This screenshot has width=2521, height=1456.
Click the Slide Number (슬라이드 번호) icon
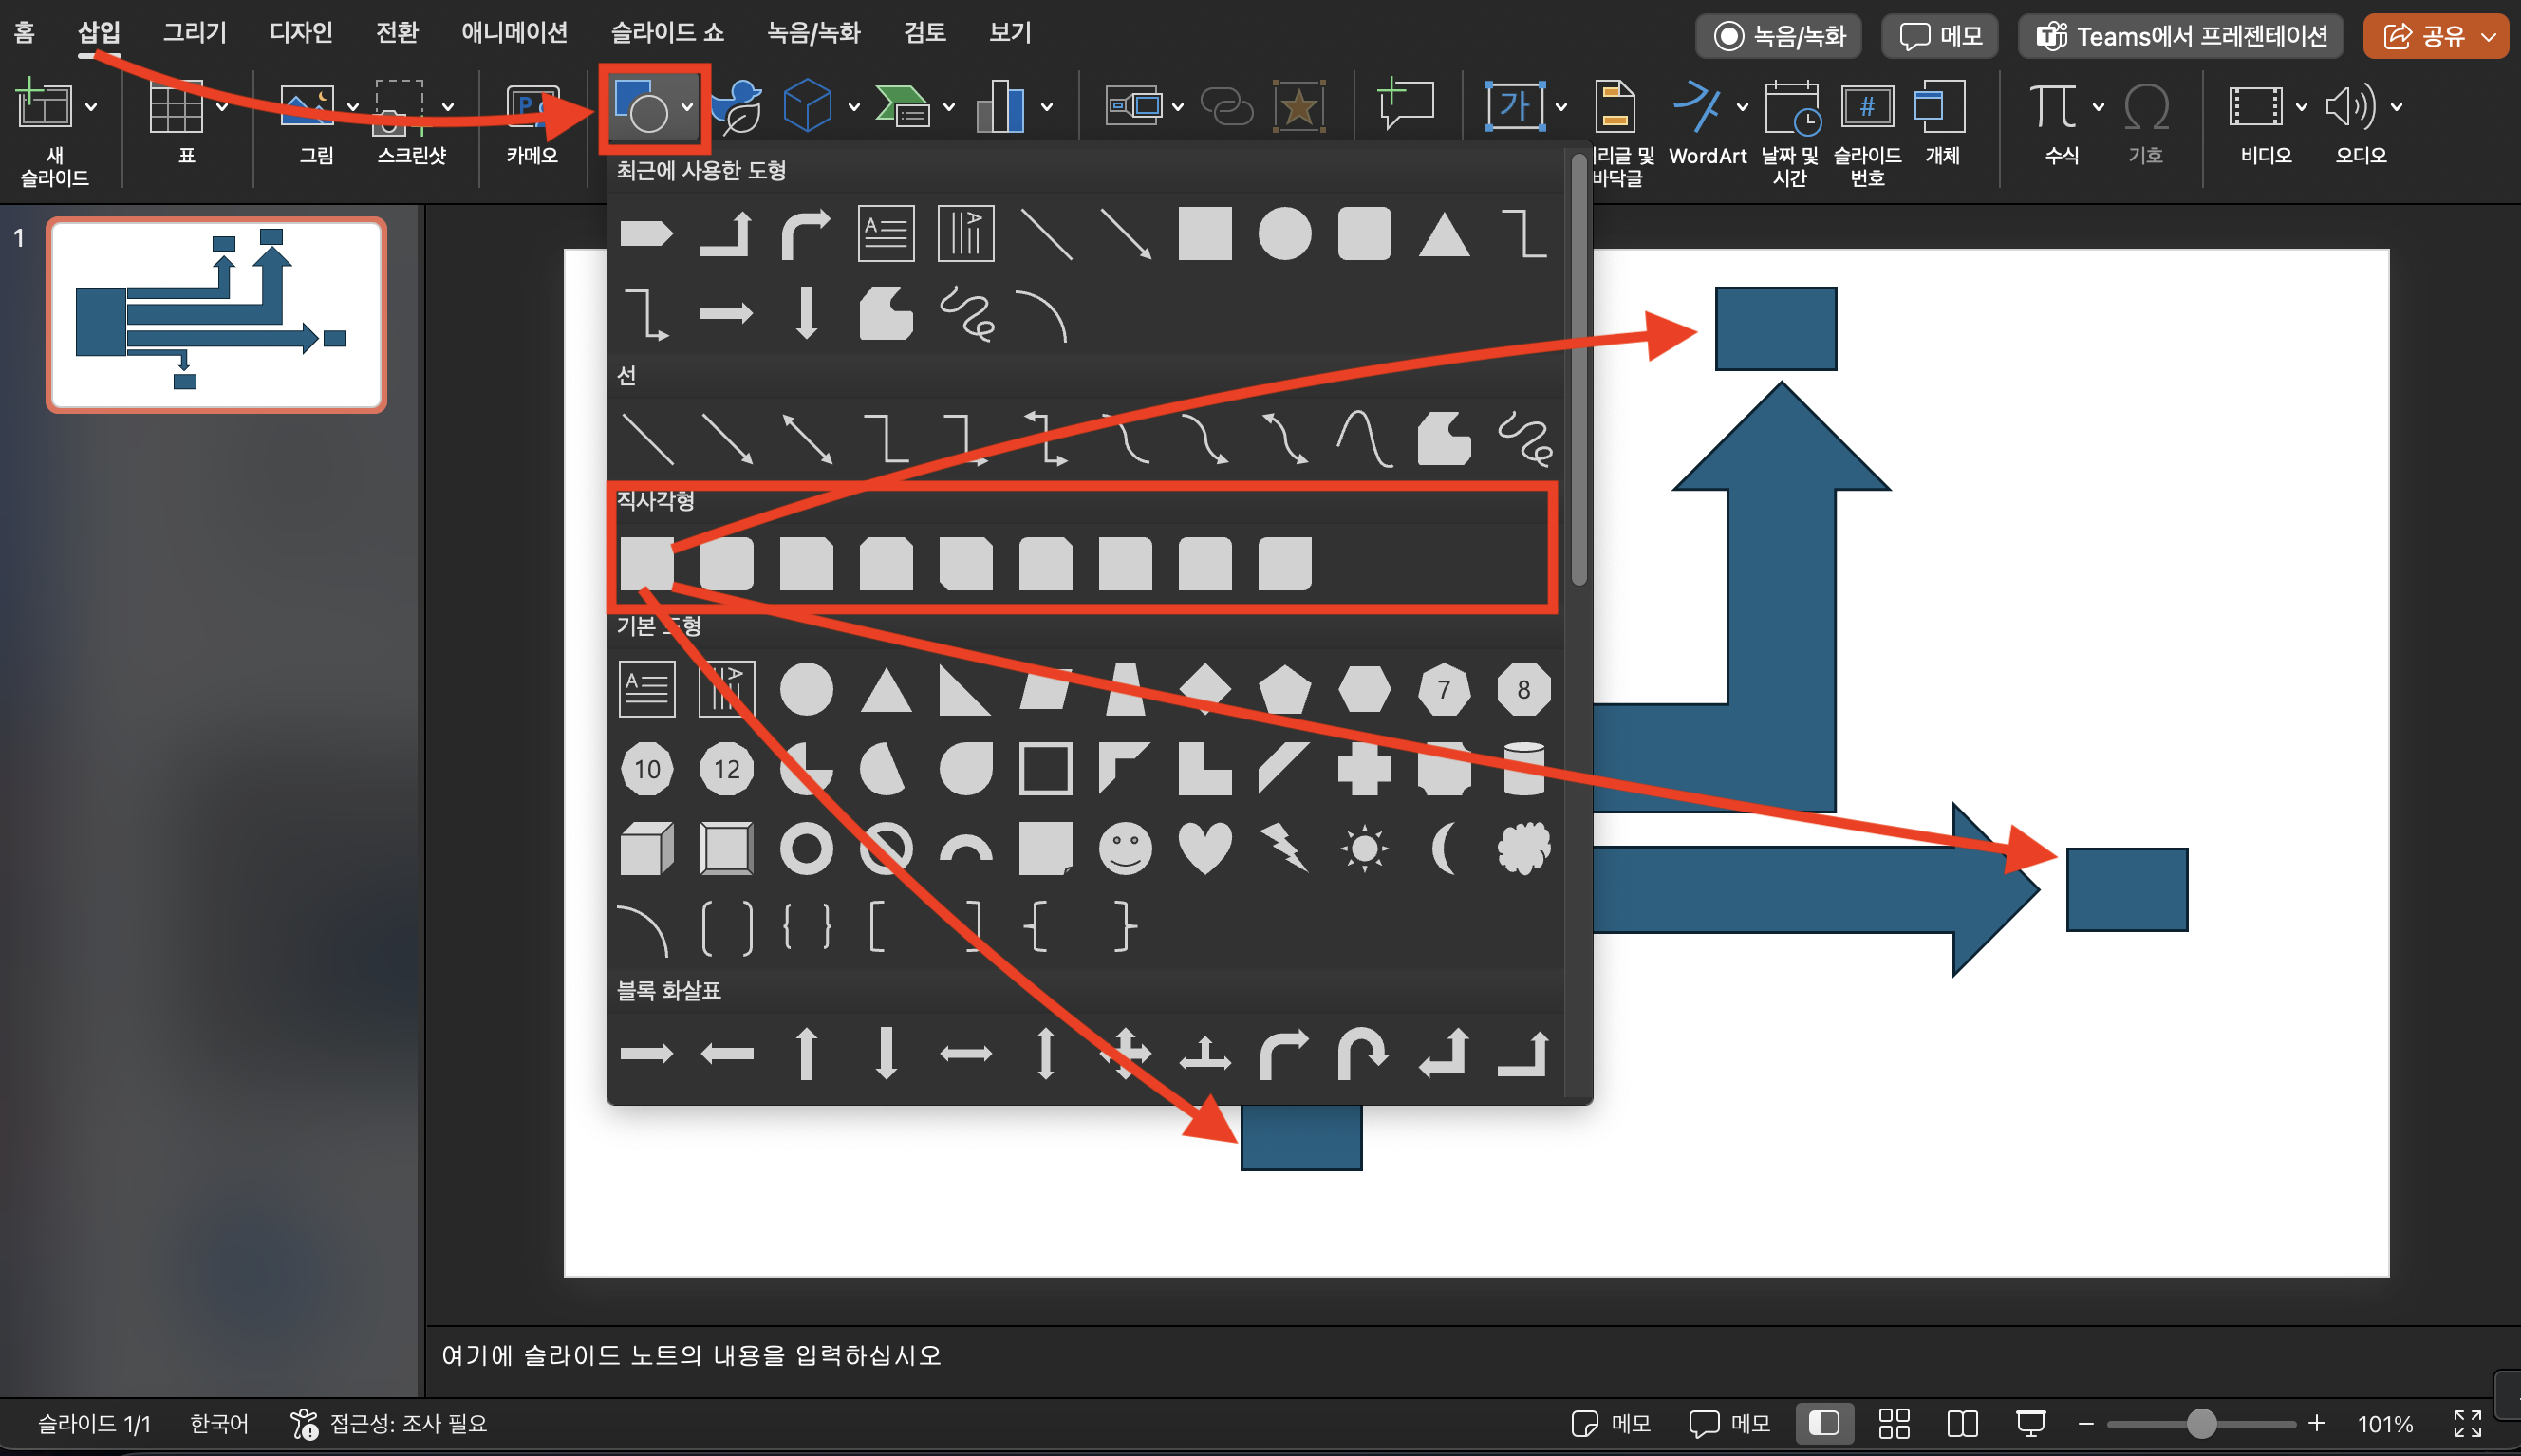pos(1867,106)
